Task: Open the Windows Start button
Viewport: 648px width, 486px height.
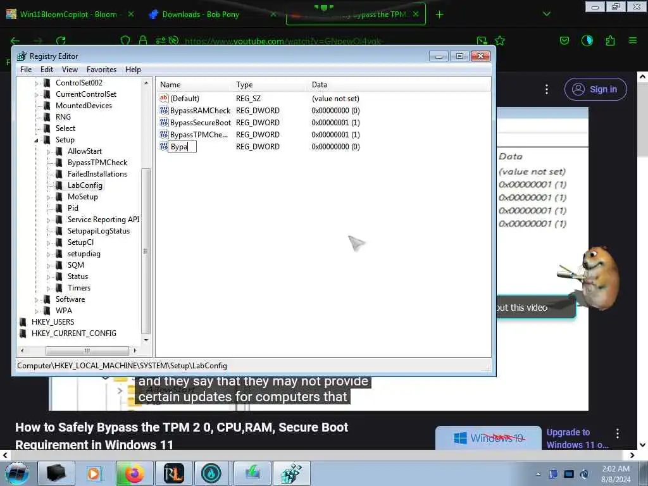Action: tap(17, 473)
